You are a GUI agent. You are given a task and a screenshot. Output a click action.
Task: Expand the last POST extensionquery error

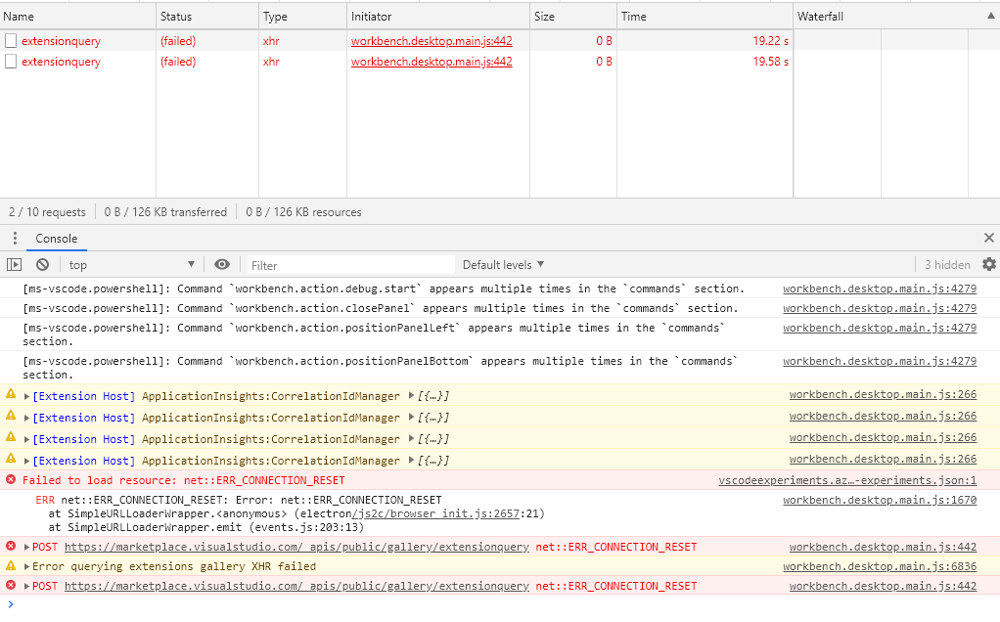point(26,587)
